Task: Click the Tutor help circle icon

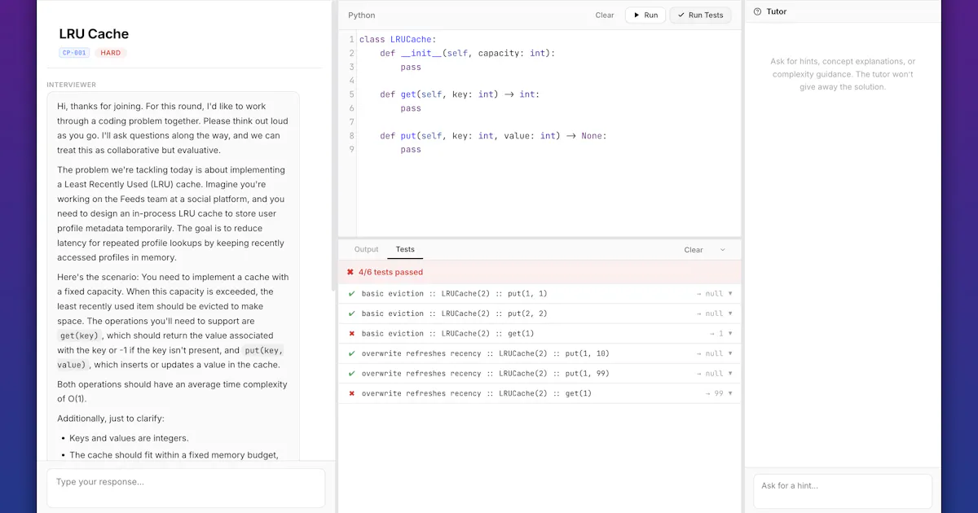Action: pos(758,11)
